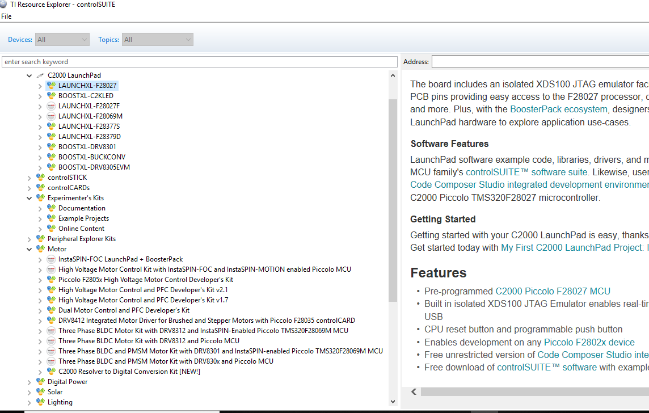Select High Voltage Kit with InstaSPIN-FOC and InstaSPIN-MOTION

point(204,269)
